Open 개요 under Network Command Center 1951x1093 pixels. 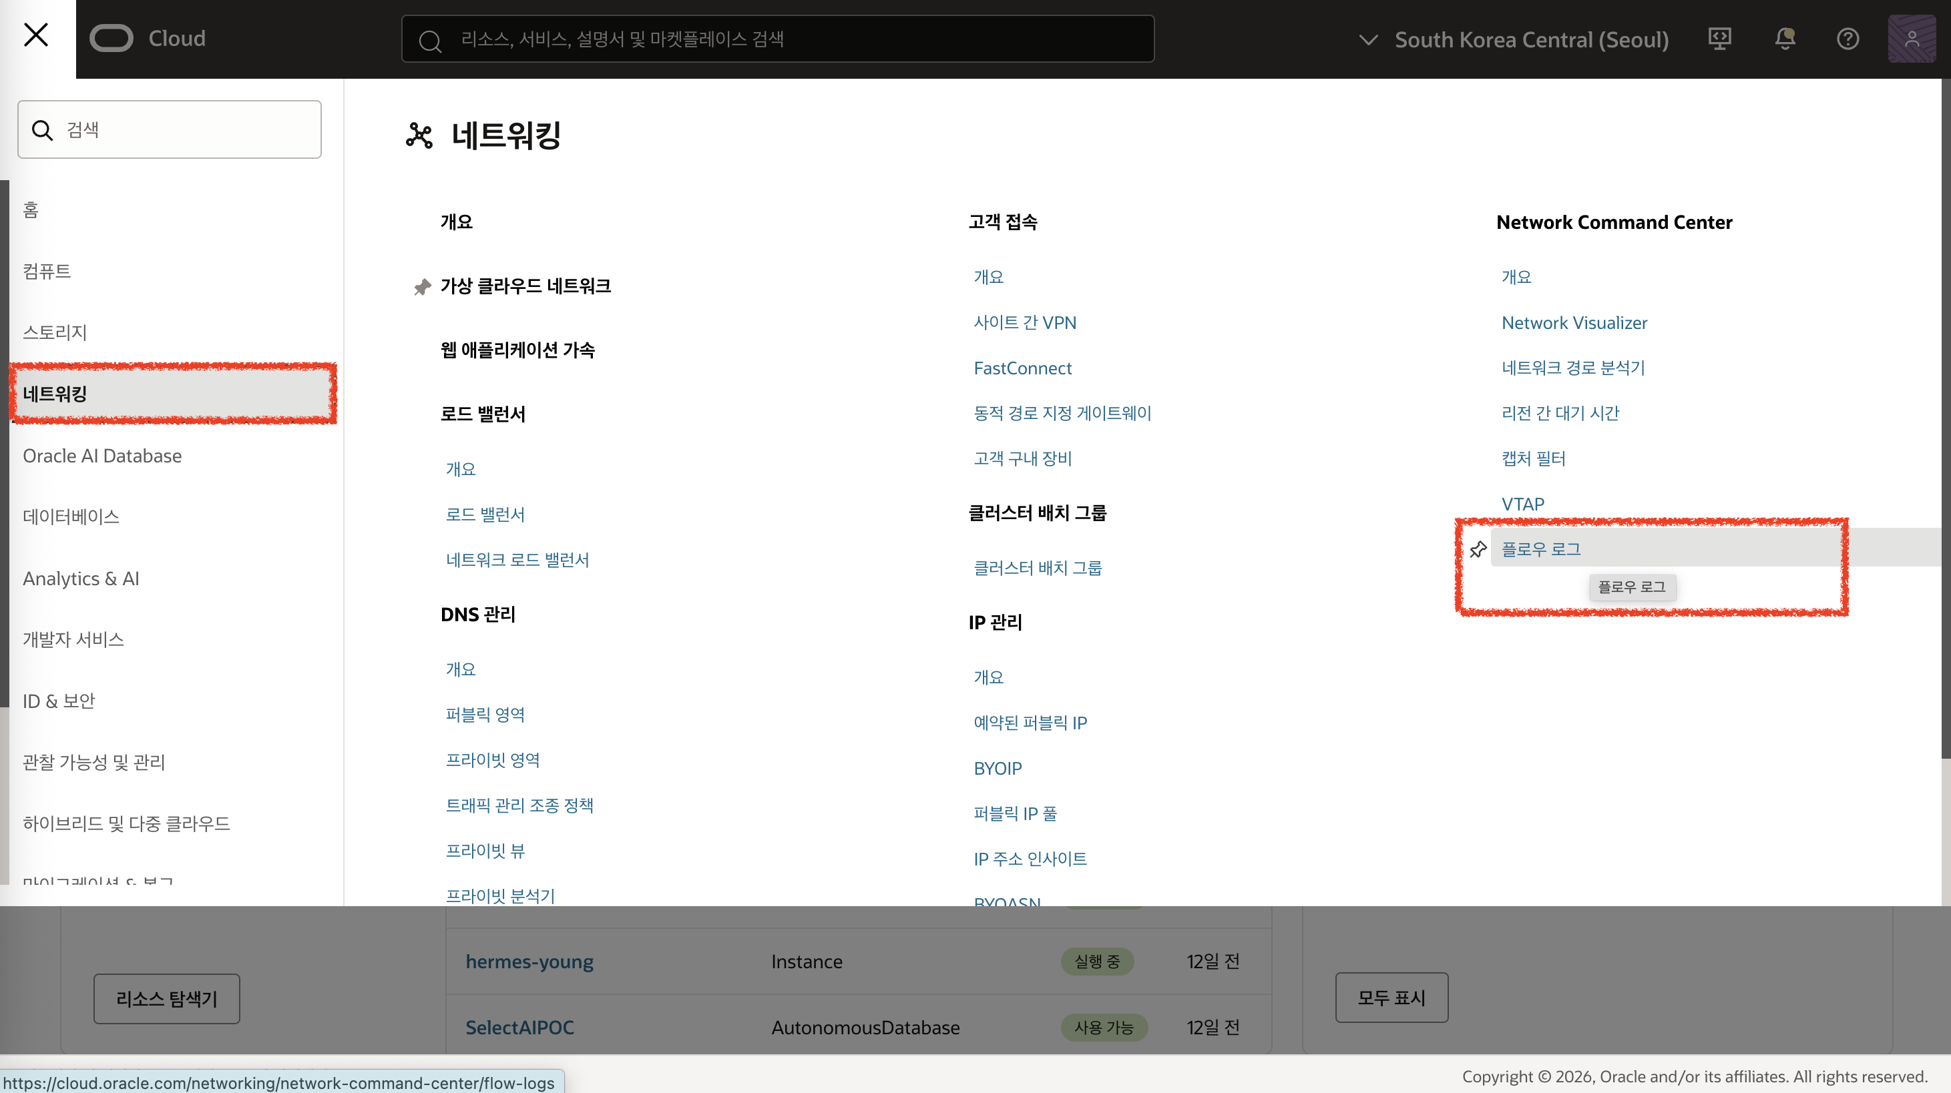click(x=1516, y=277)
